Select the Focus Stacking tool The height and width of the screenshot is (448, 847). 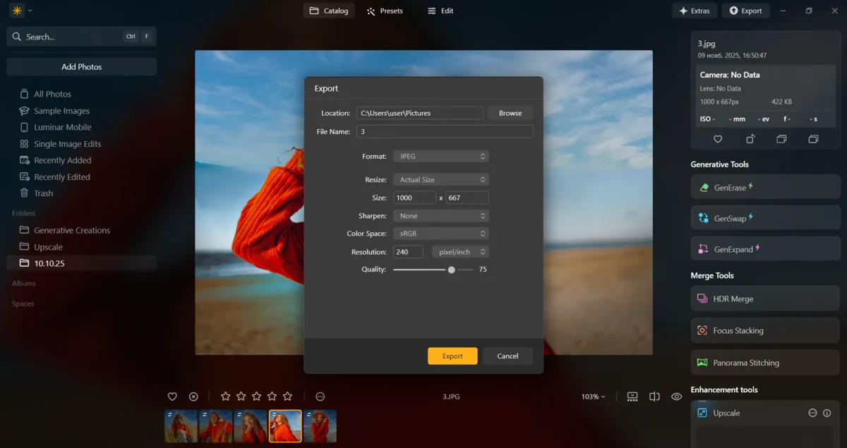702,330
